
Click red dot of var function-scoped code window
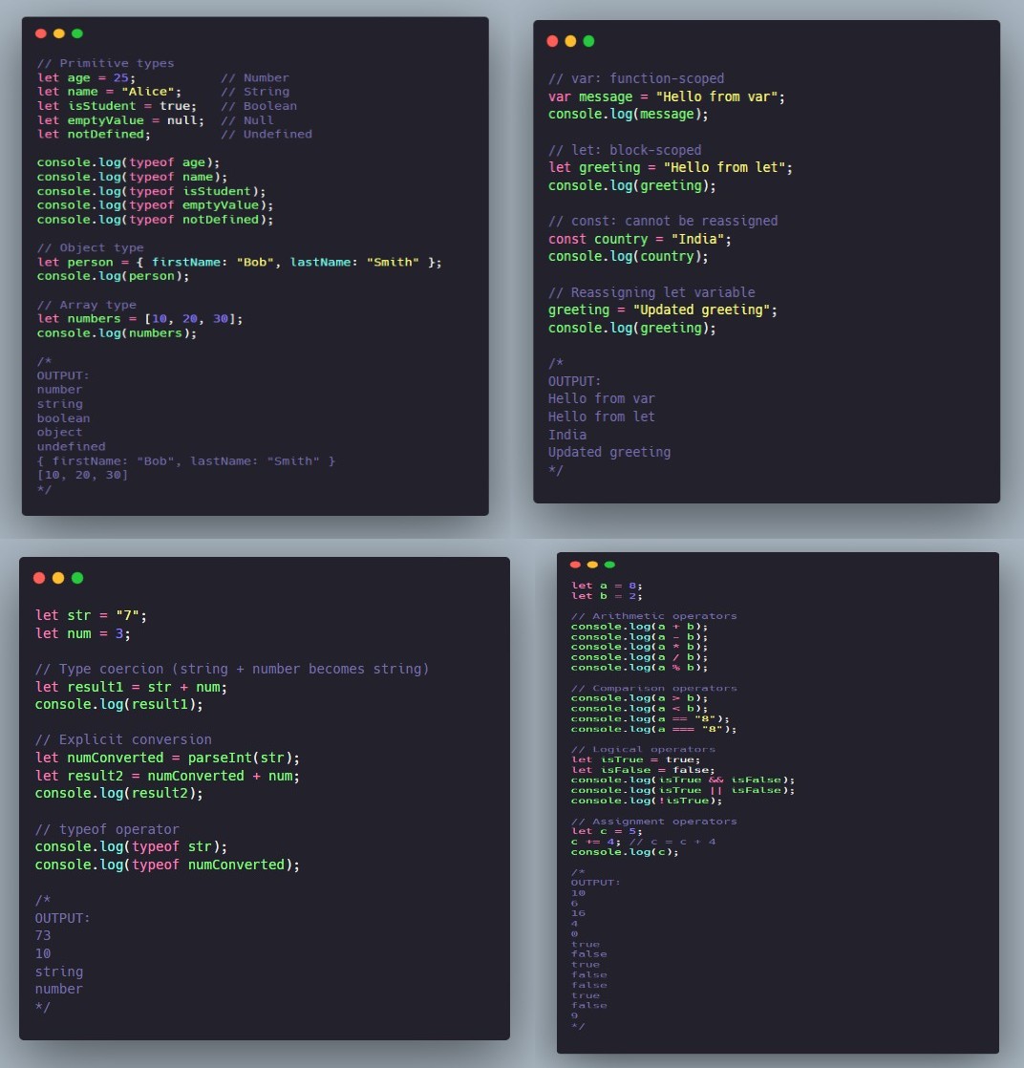[552, 41]
